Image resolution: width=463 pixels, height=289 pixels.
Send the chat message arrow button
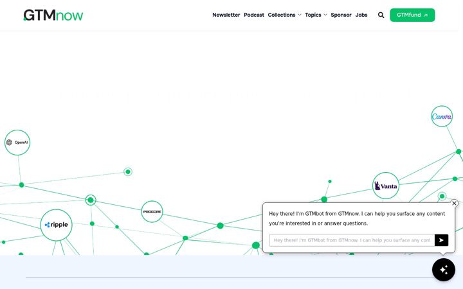(441, 240)
